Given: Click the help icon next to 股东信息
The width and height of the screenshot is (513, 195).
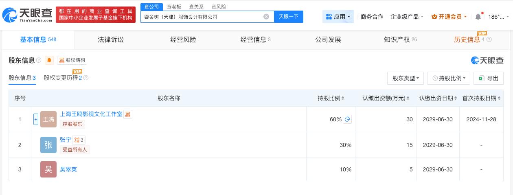Looking at the screenshot, I should coord(39,60).
